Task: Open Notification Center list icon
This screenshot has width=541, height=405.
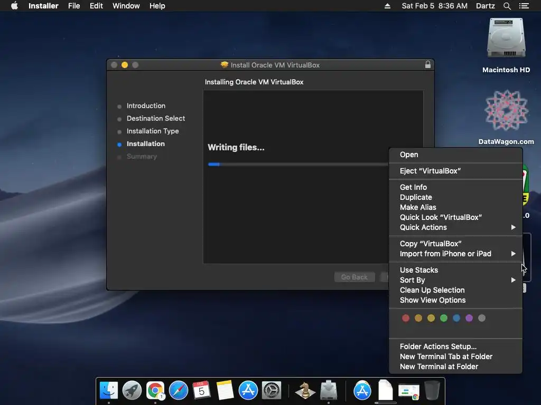Action: (x=524, y=6)
